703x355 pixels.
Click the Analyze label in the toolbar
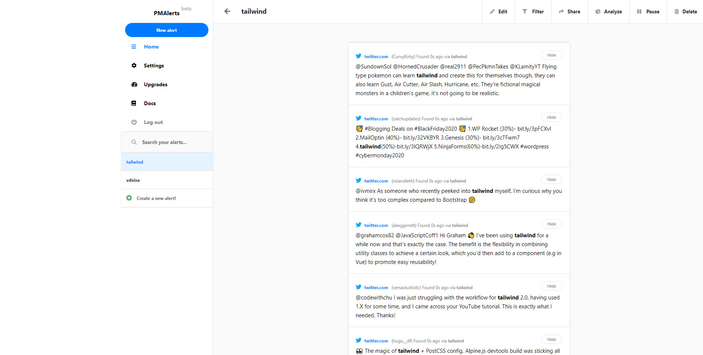tap(613, 12)
